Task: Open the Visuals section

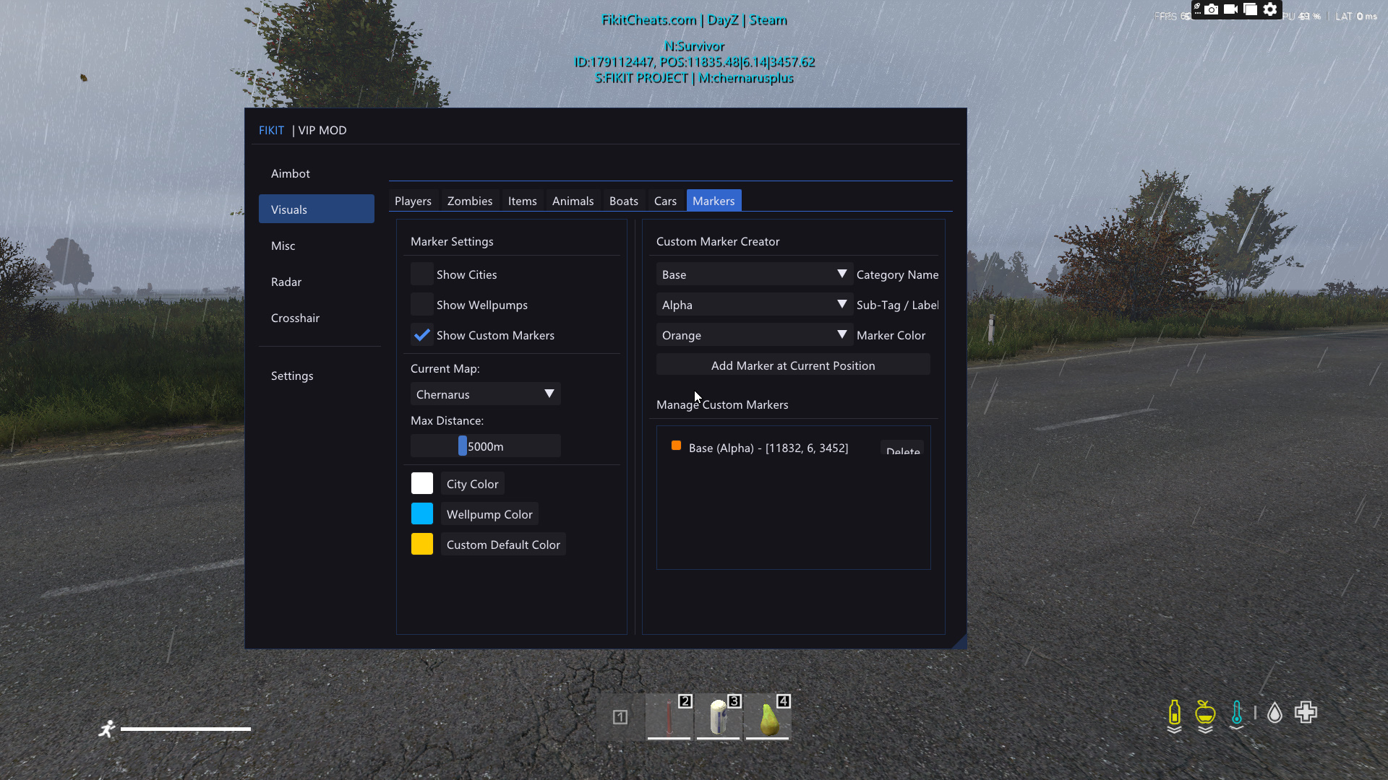Action: click(317, 209)
